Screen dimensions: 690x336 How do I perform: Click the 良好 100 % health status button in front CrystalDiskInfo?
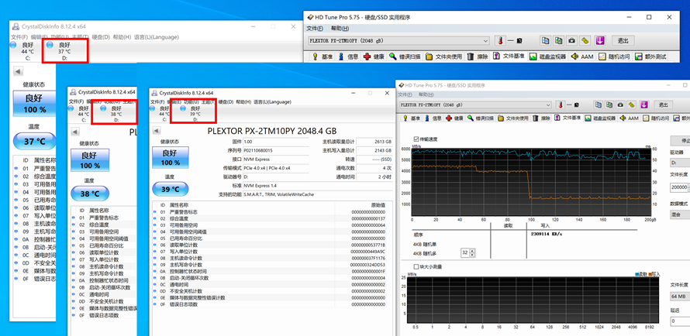[x=169, y=158]
